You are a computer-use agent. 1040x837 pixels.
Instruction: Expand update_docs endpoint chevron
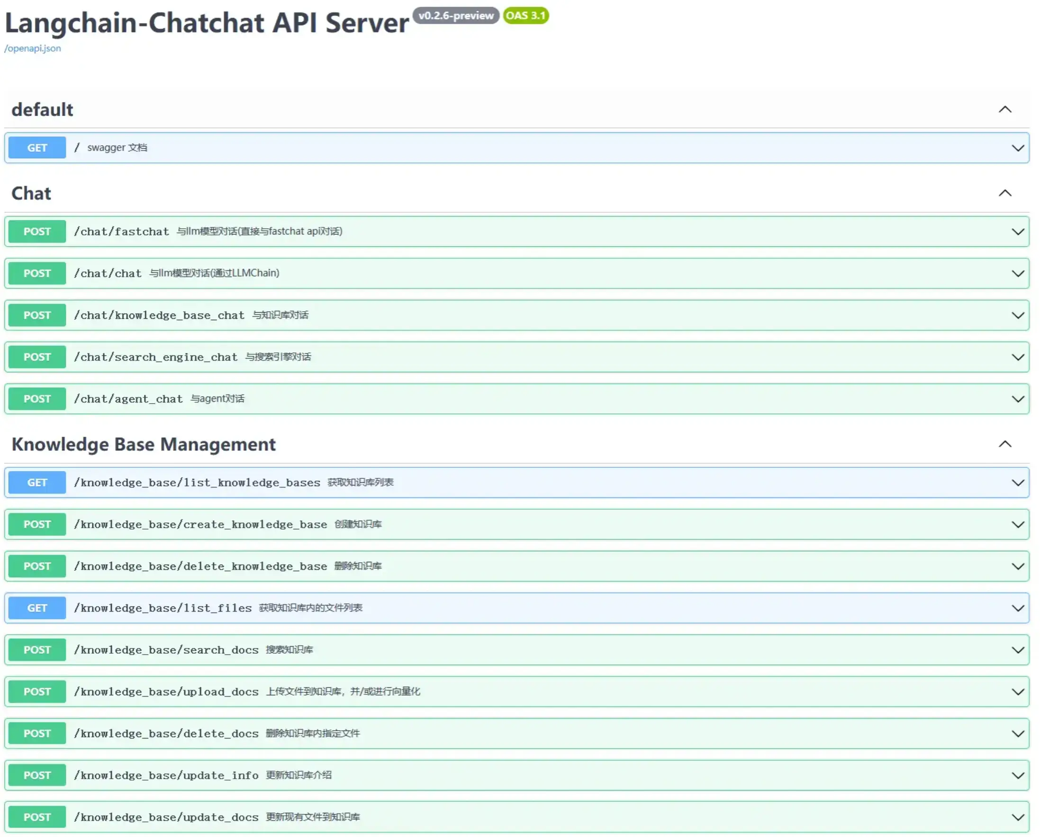click(1017, 818)
